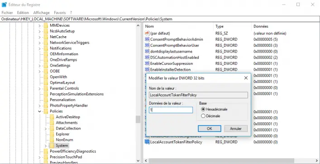This screenshot has width=320, height=164.
Task: Expand the NcdAutoSetup key
Action: [x=39, y=31]
